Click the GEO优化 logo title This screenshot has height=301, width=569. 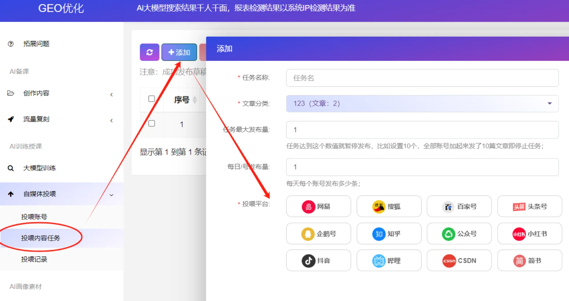coord(61,8)
